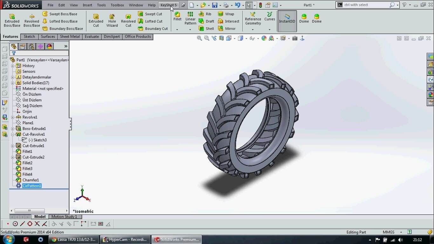434x244 pixels.
Task: Choose Swept Boss/Base feature
Action: (60, 14)
